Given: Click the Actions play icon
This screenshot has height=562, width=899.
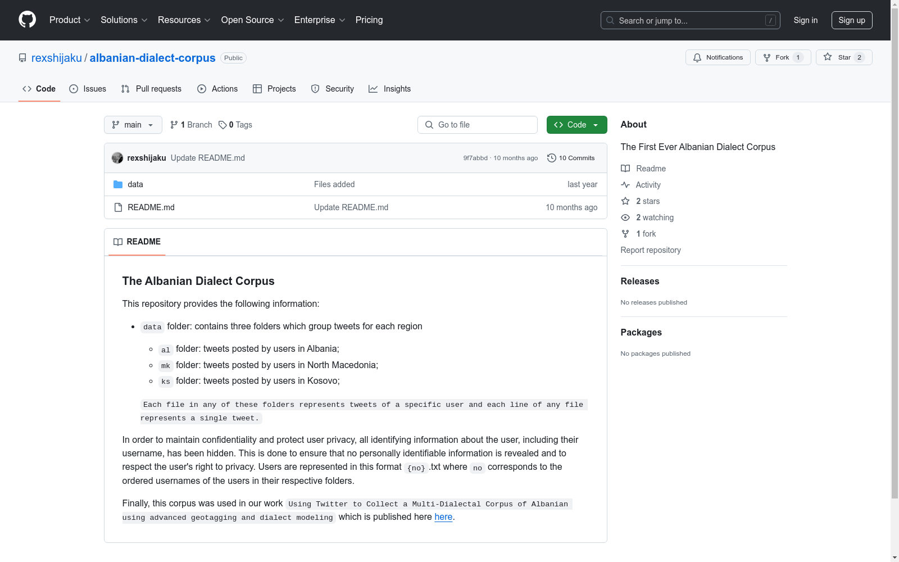Looking at the screenshot, I should pos(202,89).
